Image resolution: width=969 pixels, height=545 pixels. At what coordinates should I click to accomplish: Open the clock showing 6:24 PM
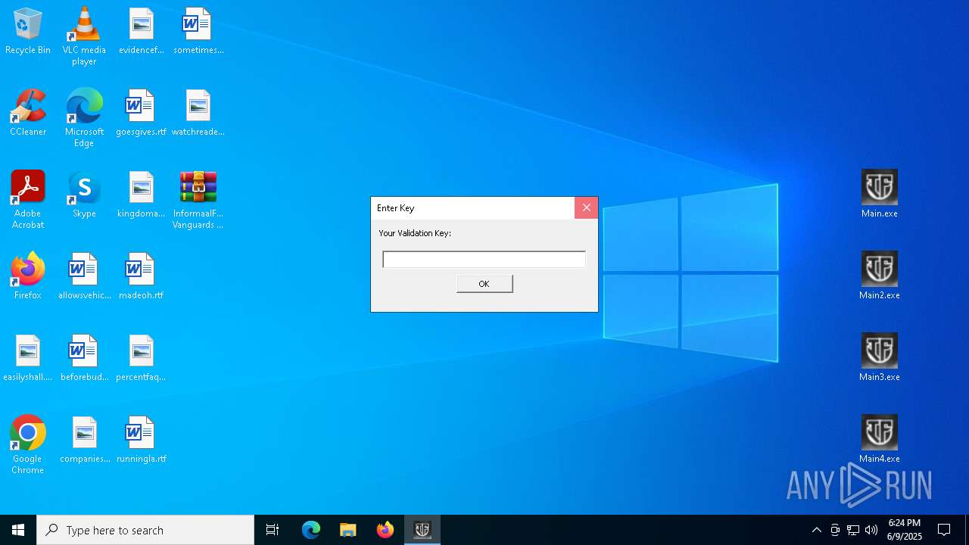point(905,530)
